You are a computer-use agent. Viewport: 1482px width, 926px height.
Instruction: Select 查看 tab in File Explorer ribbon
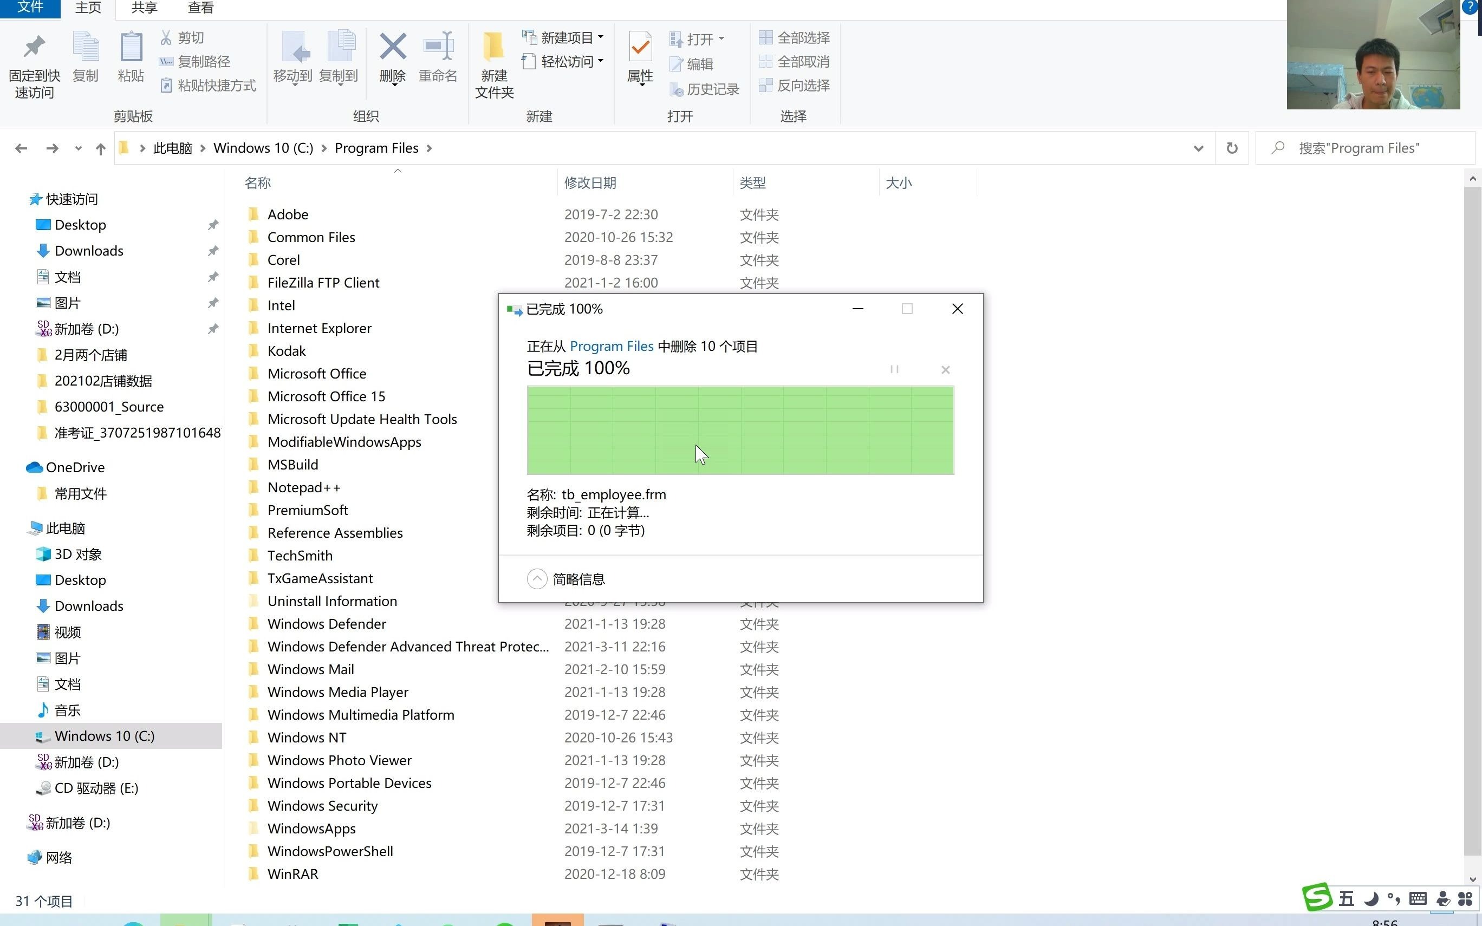(199, 9)
